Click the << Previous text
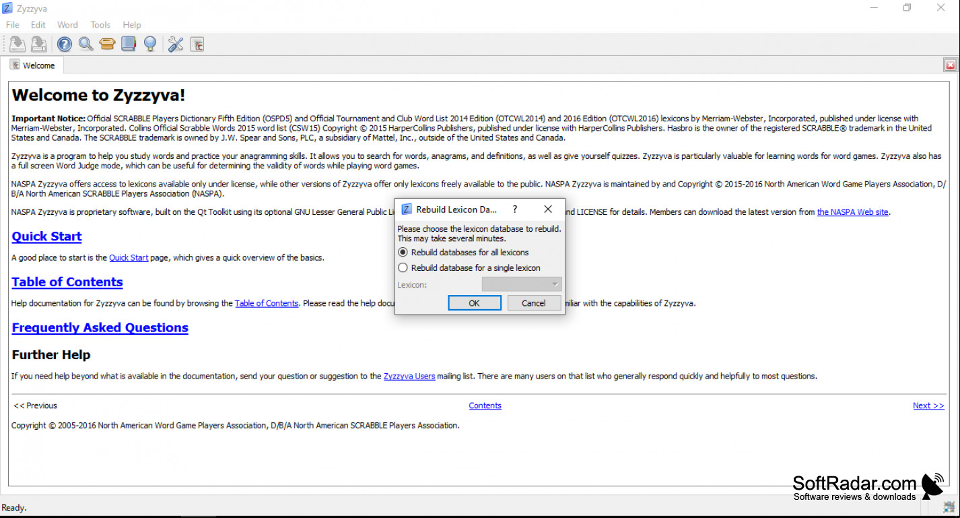This screenshot has height=518, width=960. pos(35,406)
